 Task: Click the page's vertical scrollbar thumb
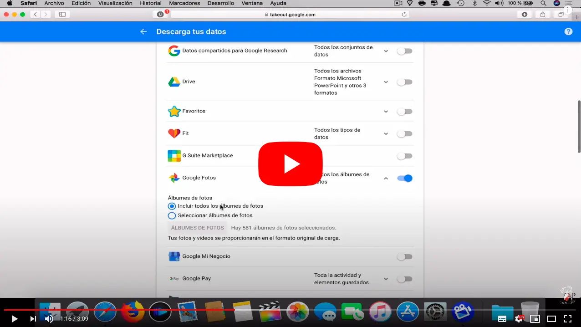click(x=579, y=126)
